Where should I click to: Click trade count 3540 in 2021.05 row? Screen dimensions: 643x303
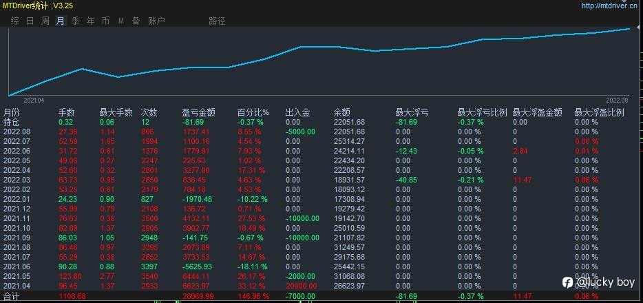149,276
